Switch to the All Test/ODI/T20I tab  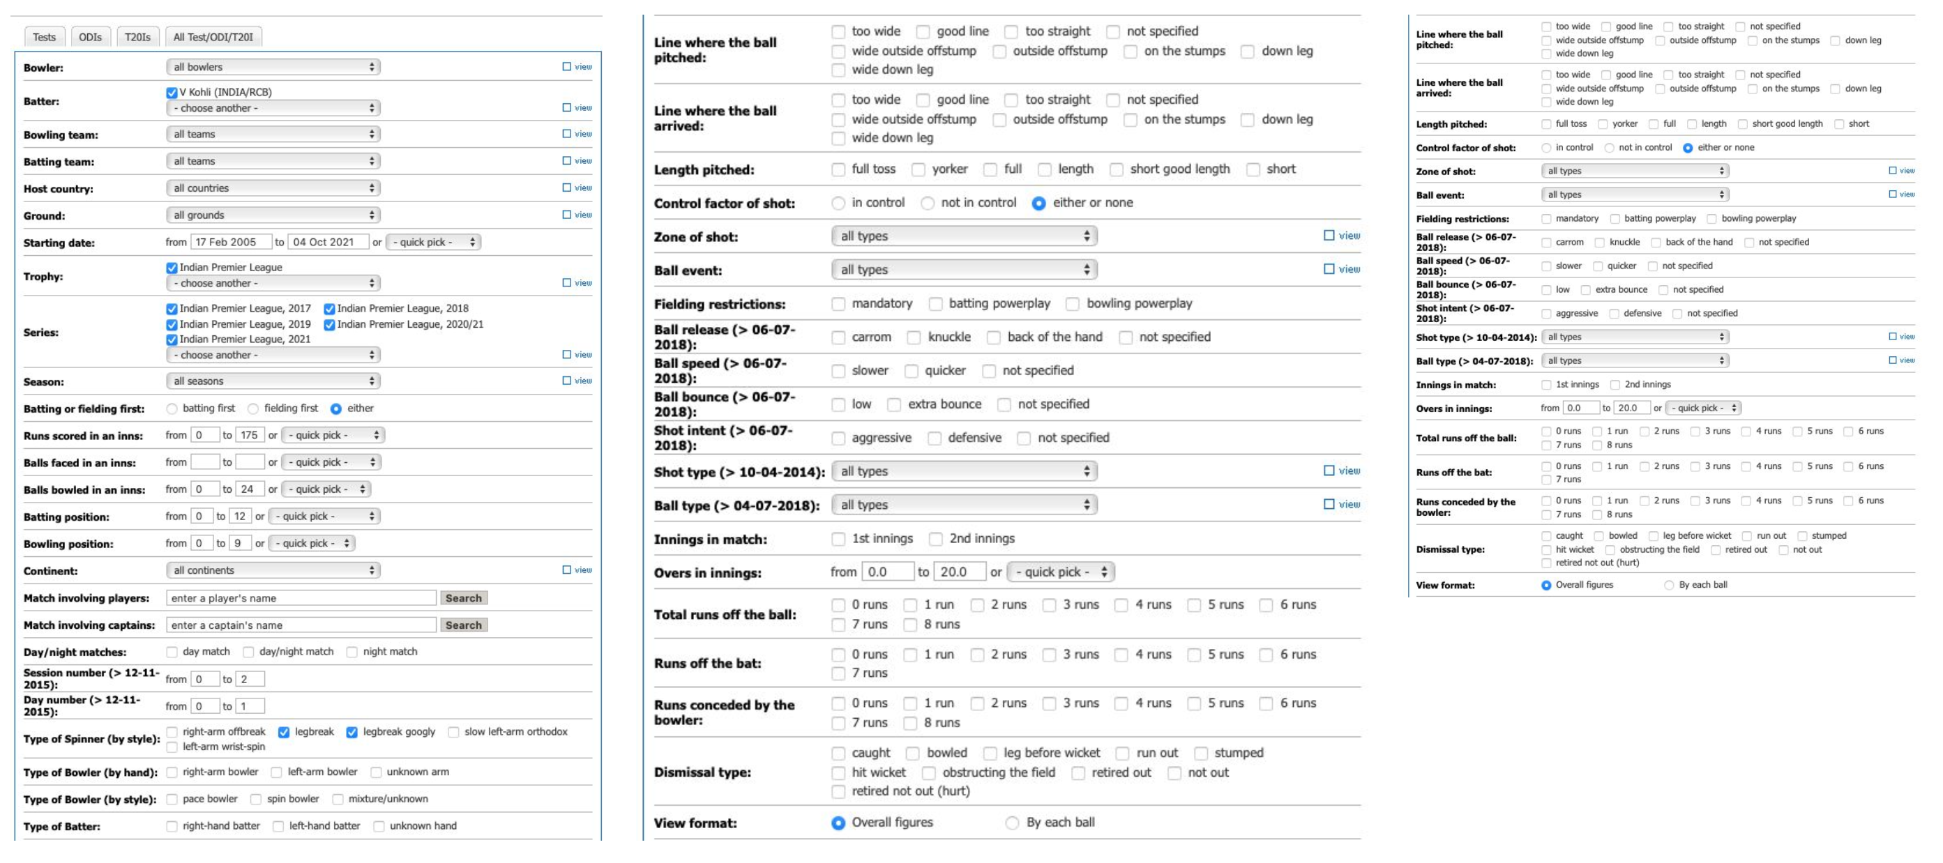(213, 37)
